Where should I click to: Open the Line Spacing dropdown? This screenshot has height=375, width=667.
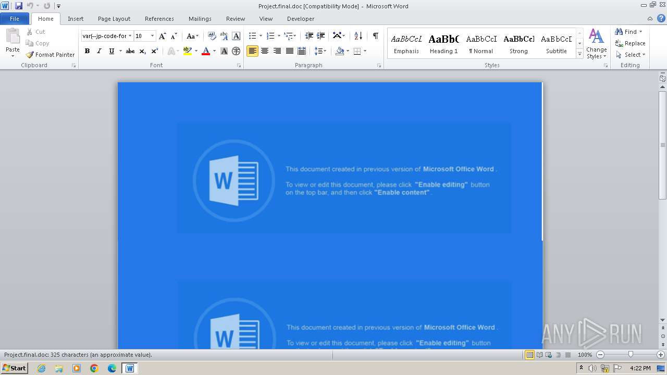(320, 51)
